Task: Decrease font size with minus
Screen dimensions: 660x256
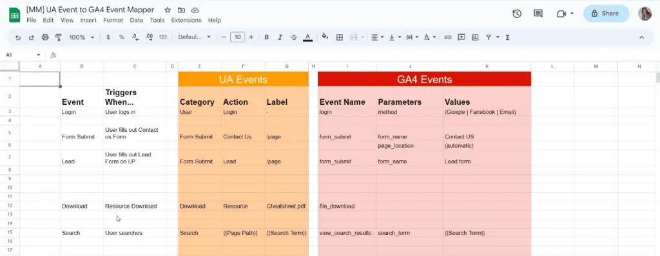Action: point(224,37)
